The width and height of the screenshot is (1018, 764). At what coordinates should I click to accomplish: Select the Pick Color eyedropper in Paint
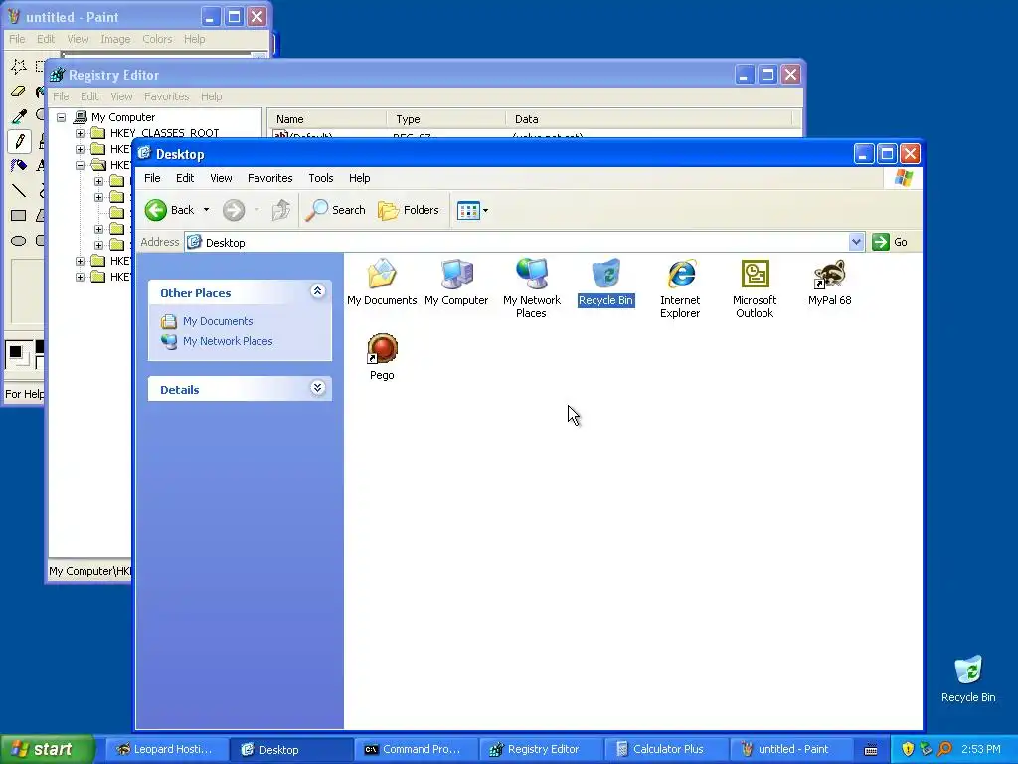[19, 116]
